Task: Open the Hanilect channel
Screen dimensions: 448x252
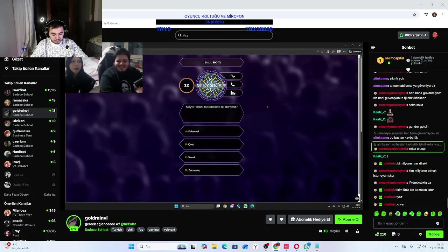Action: [x=30, y=154]
